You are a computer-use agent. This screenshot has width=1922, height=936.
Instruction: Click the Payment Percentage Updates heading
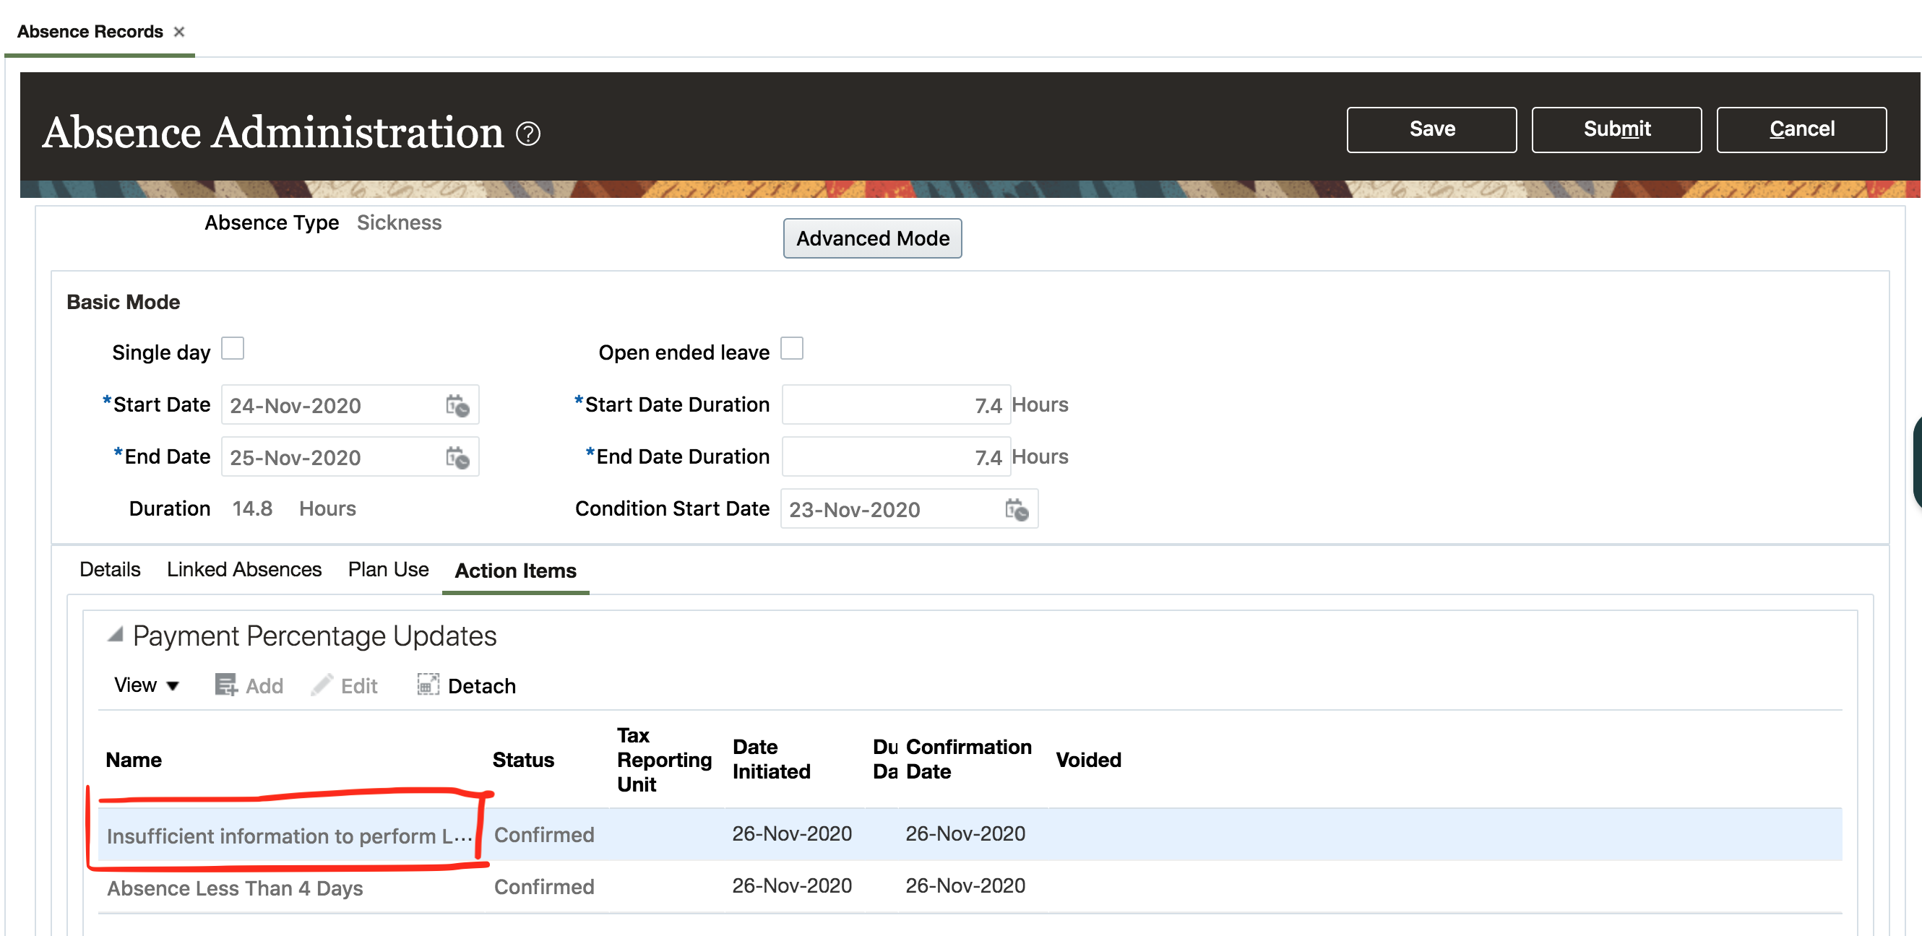[x=314, y=636]
